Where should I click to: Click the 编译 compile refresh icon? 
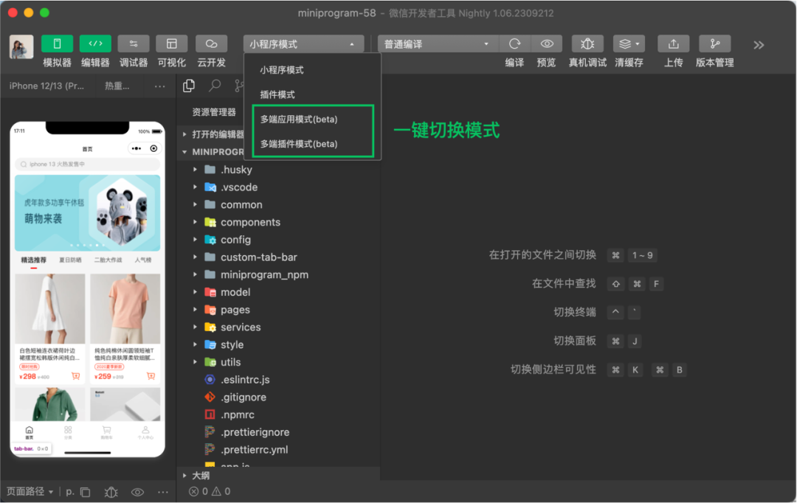(x=514, y=44)
